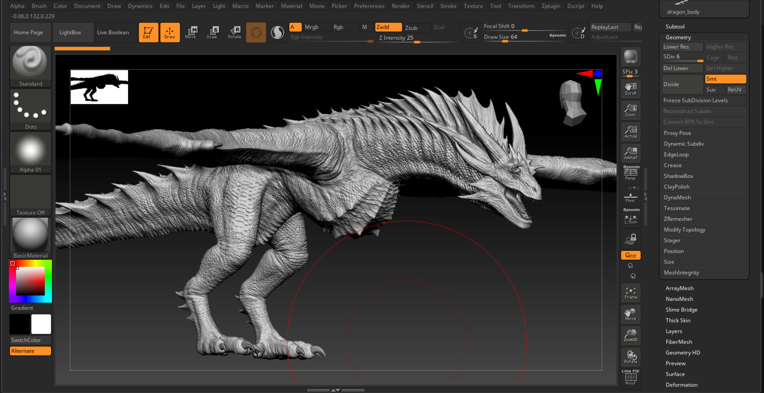
Task: Open the Standard brush picker
Action: pyautogui.click(x=30, y=66)
